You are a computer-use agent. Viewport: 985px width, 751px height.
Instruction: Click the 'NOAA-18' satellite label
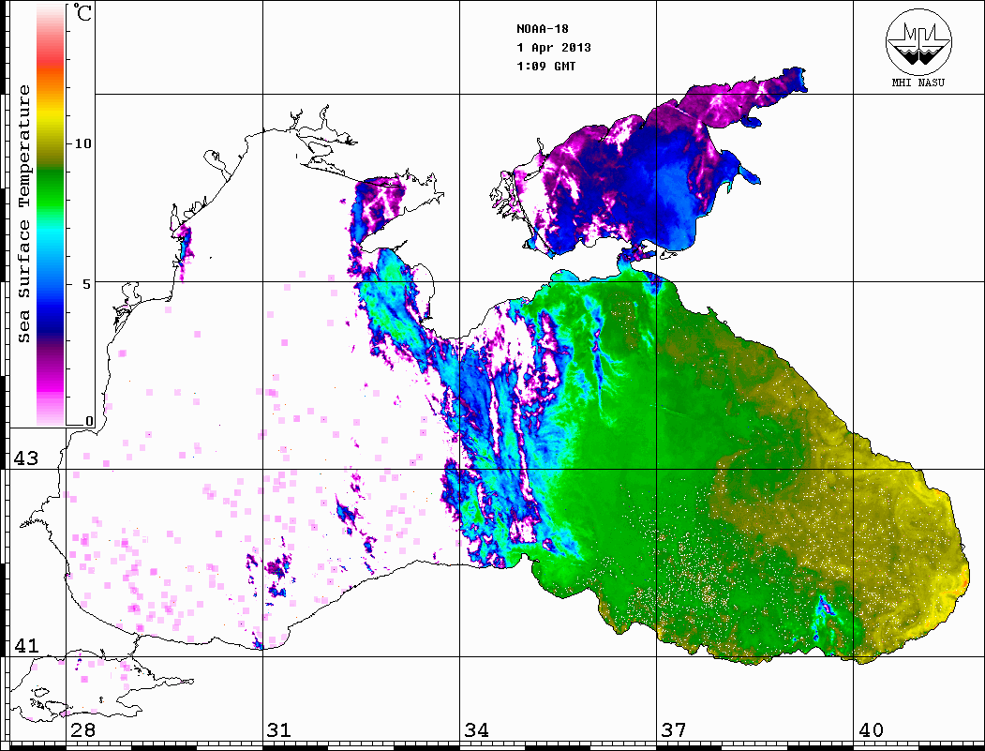click(543, 29)
